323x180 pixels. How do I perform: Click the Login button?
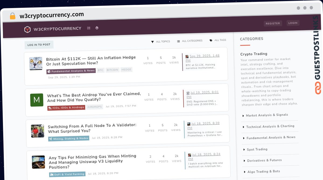pos(293,23)
